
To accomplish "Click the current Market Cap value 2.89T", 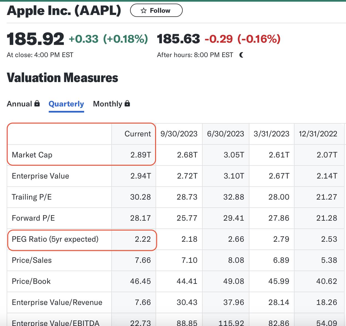I will click(141, 155).
